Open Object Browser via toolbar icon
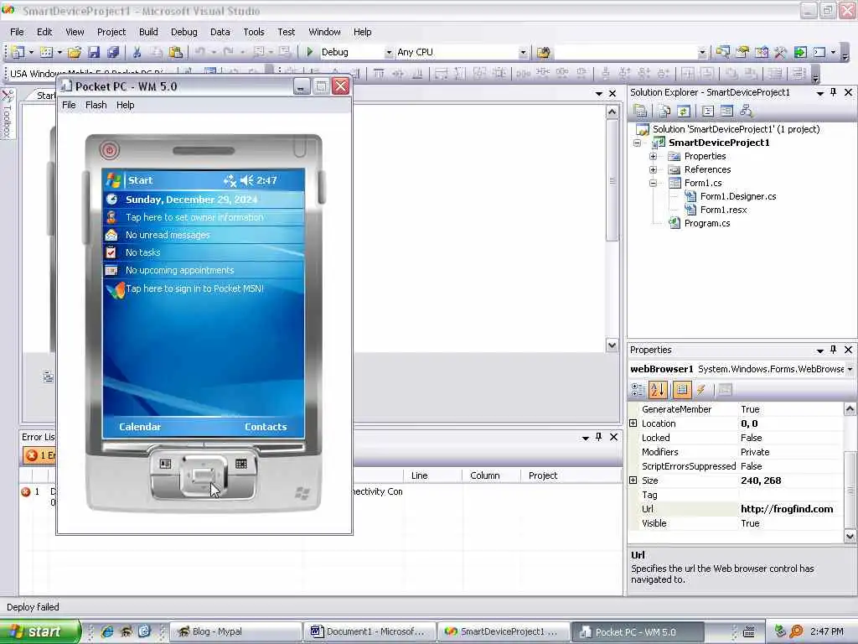858x644 pixels. point(762,52)
